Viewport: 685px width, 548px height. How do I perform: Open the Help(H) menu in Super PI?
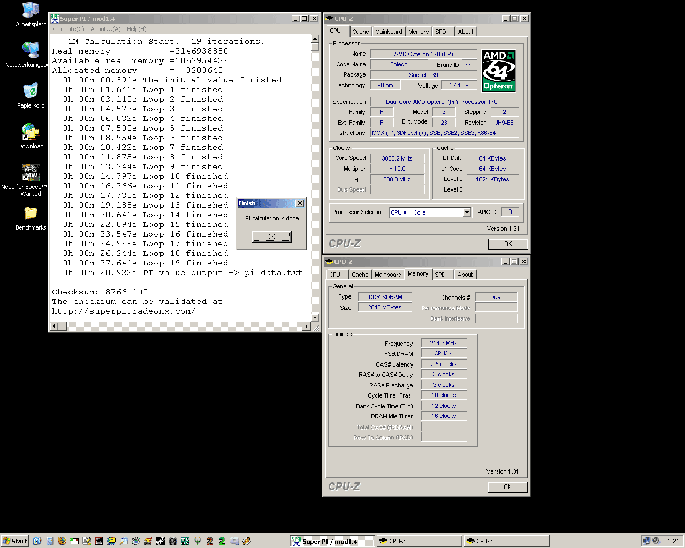(136, 29)
